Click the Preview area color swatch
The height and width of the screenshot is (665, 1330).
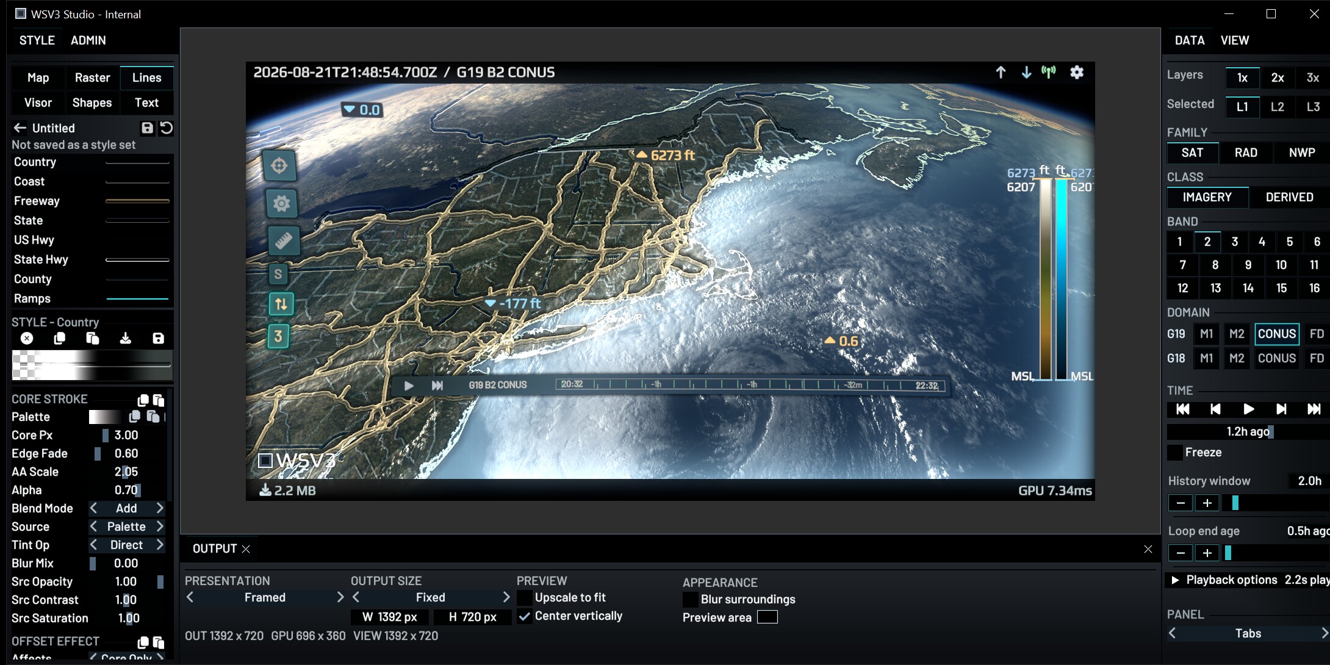(x=767, y=617)
